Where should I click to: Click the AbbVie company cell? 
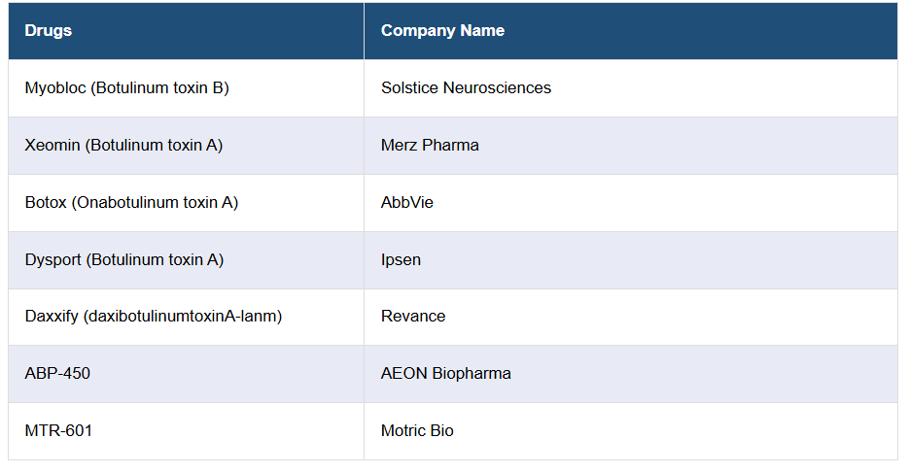click(x=407, y=203)
